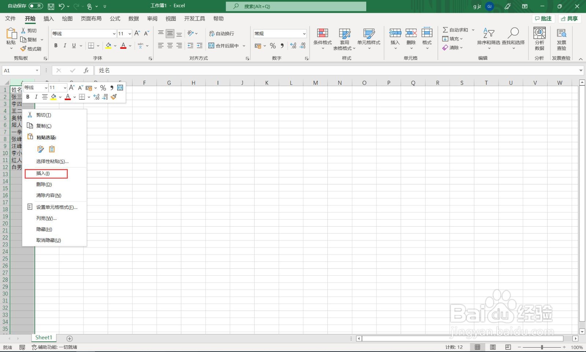The image size is (586, 352).
Task: Click the format painter in mini toolbar
Action: click(x=114, y=97)
